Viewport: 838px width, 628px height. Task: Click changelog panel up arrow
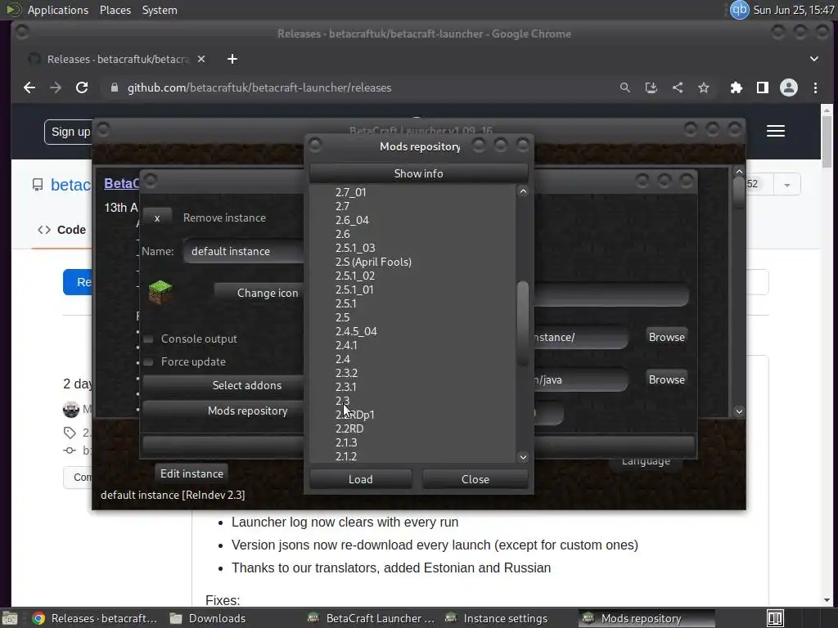pos(739,172)
